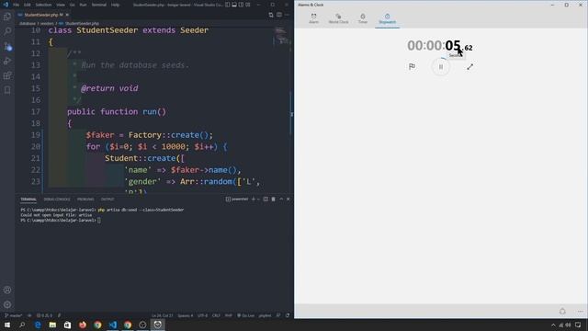Click the 'seeders' breadcrumb folder
The height and width of the screenshot is (331, 588).
pos(47,24)
